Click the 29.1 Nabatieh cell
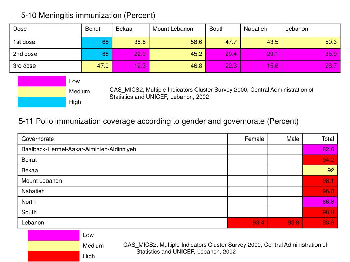 [261, 55]
